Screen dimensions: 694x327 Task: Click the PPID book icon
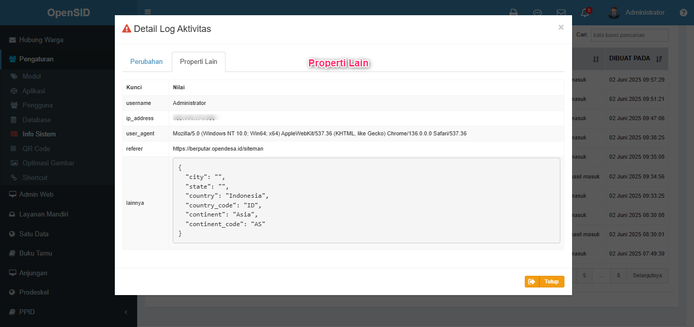[x=13, y=312]
